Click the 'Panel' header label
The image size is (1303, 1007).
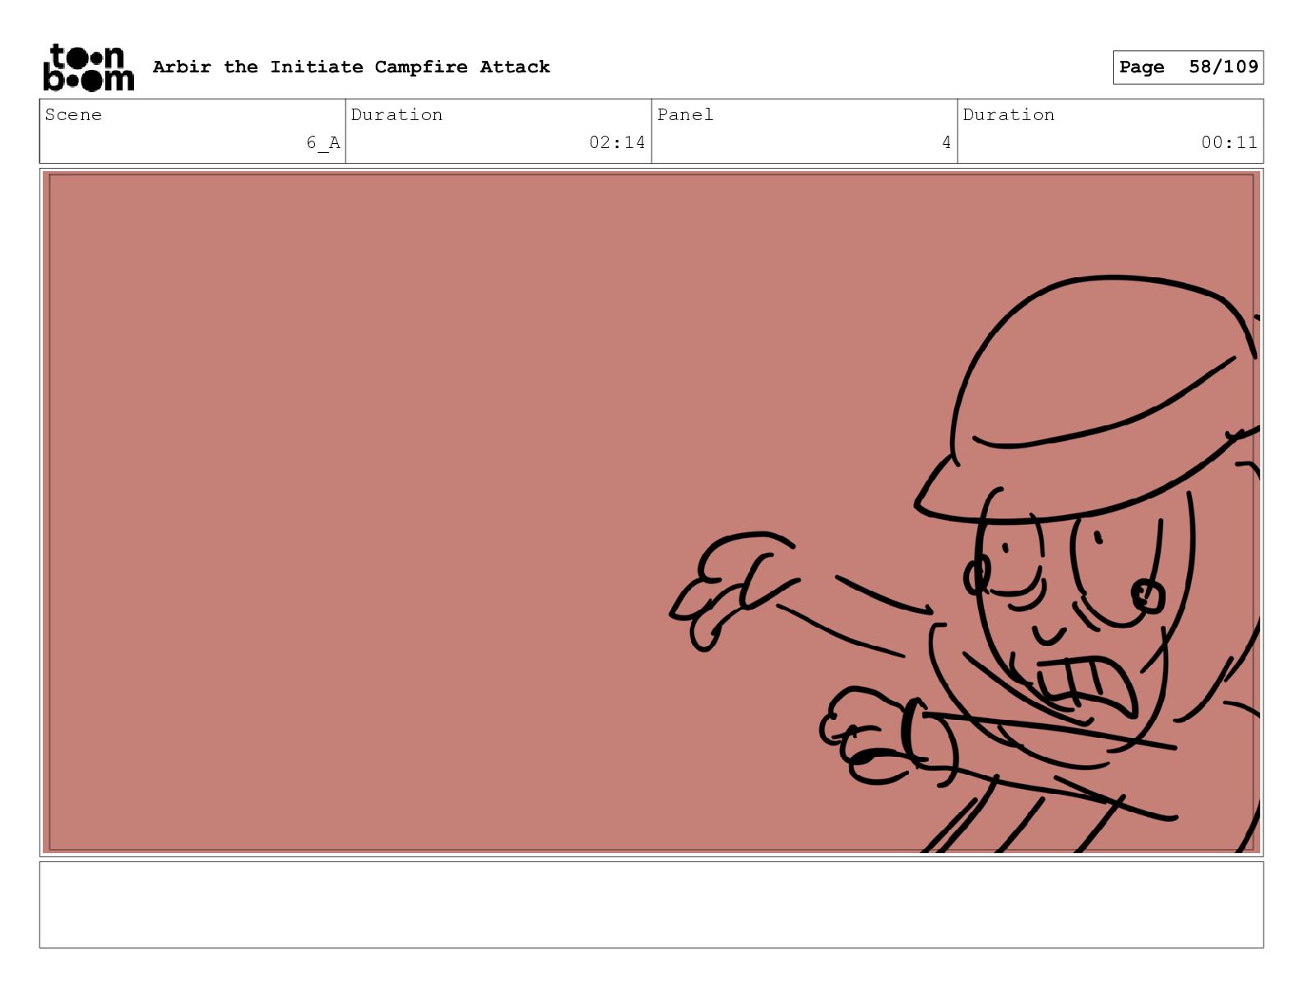[x=685, y=114]
